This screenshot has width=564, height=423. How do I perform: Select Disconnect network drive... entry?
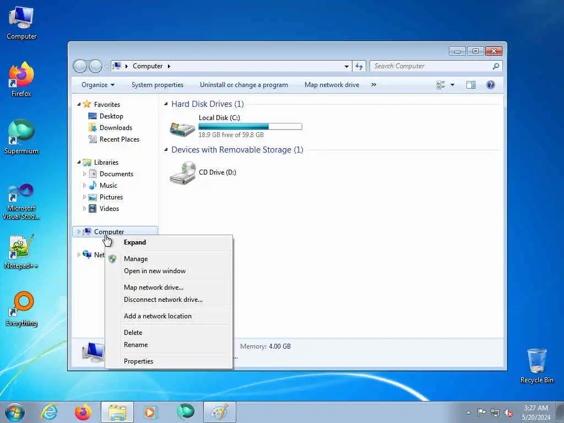pyautogui.click(x=169, y=300)
